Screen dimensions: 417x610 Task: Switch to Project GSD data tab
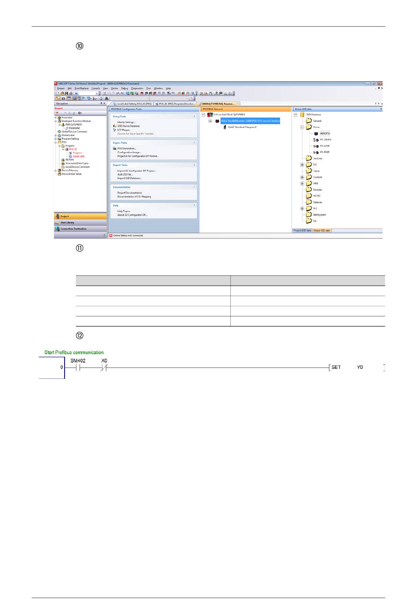click(302, 230)
